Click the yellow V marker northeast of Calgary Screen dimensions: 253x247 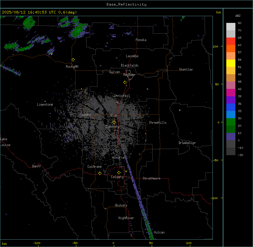click(126, 171)
